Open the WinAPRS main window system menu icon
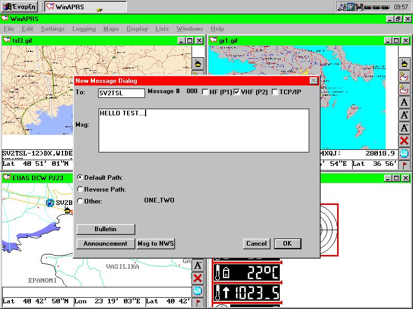This screenshot has height=309, width=413. pyautogui.click(x=5, y=19)
